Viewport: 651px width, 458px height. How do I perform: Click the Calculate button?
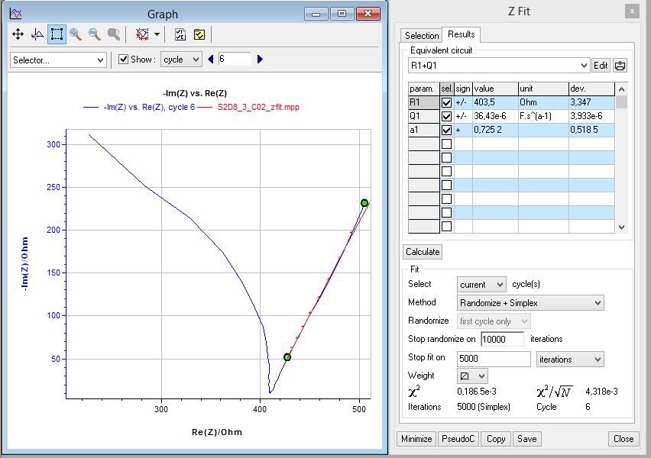(x=423, y=252)
